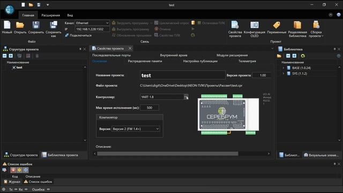Click the Cerebrum application logo button

pyautogui.click(x=10, y=10)
